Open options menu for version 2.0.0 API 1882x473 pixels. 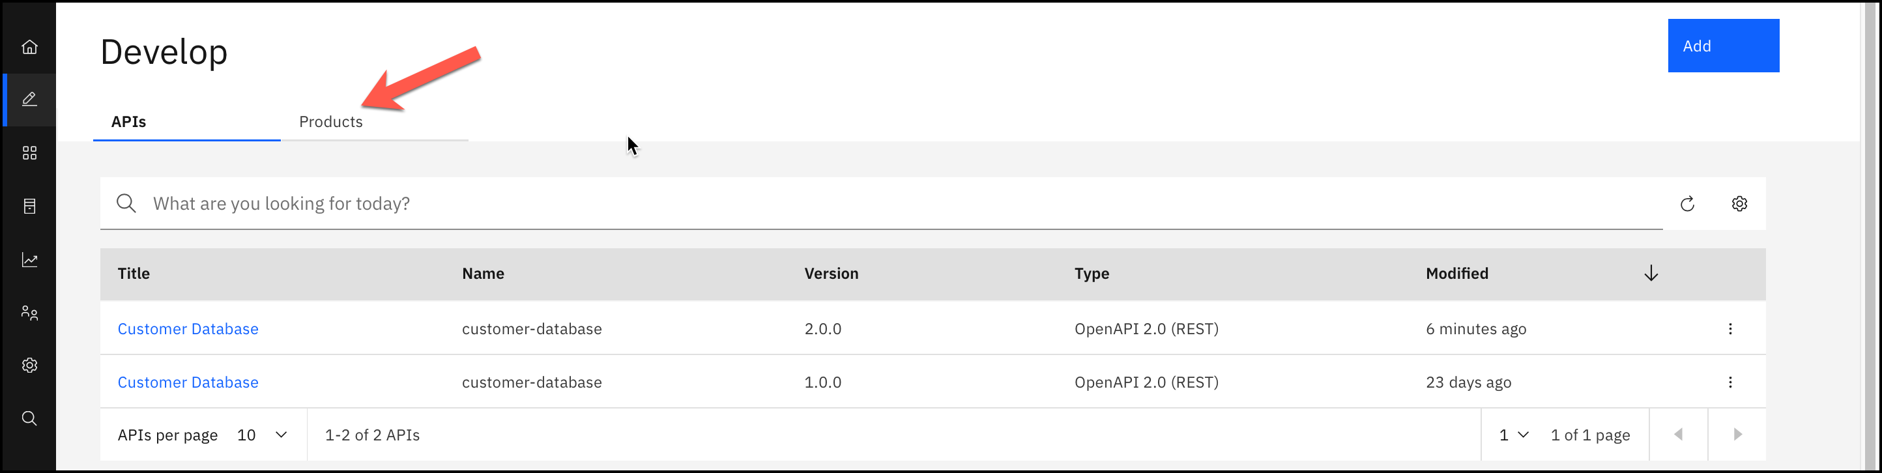[1730, 328]
